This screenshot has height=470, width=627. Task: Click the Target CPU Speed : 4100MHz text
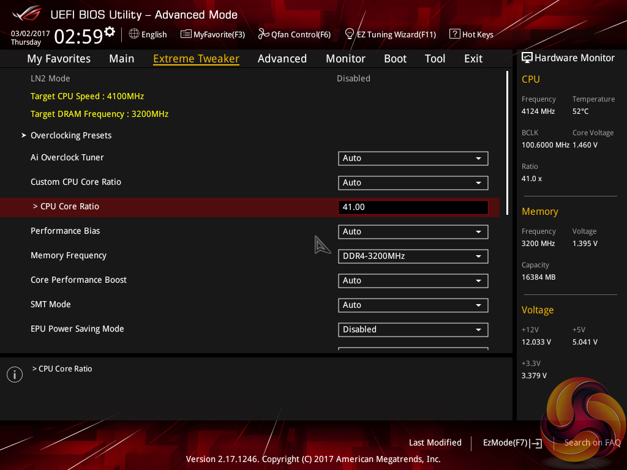tap(87, 96)
